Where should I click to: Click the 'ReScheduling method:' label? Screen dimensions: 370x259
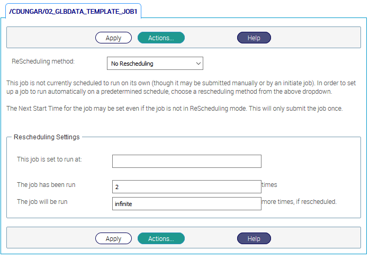coord(43,61)
